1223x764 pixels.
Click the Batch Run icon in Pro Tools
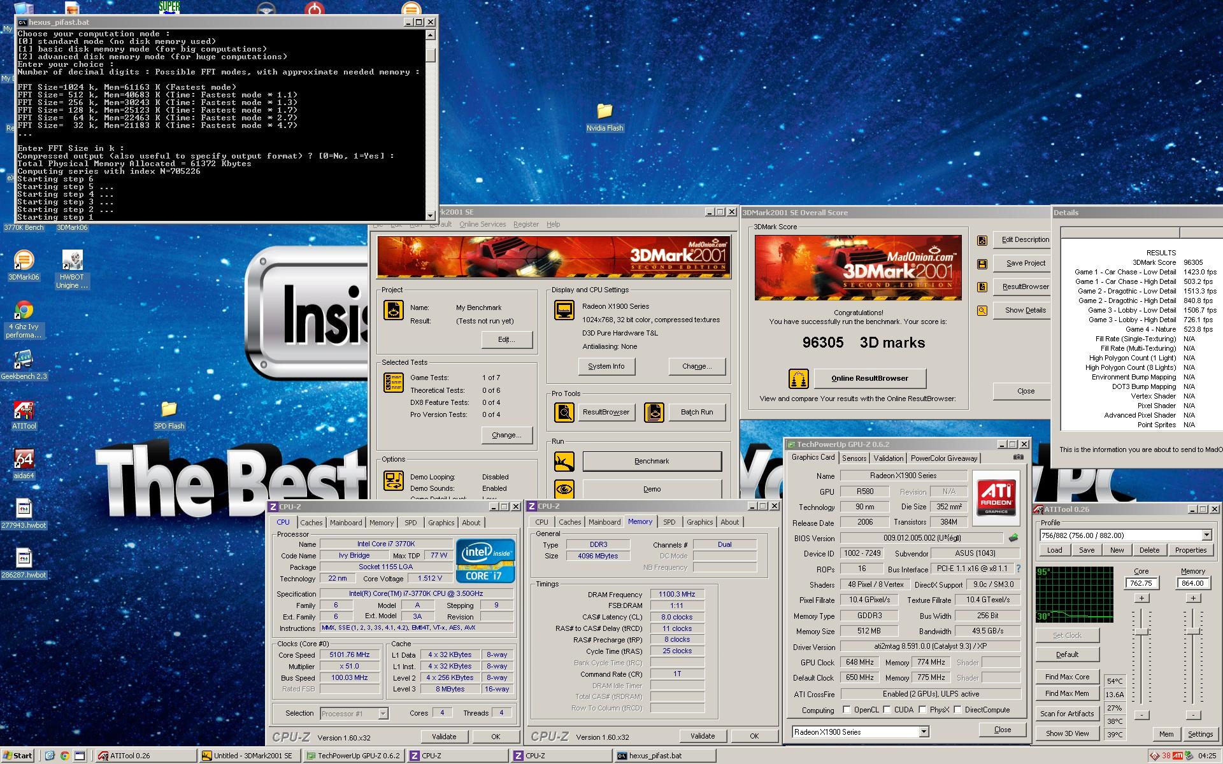coord(654,413)
